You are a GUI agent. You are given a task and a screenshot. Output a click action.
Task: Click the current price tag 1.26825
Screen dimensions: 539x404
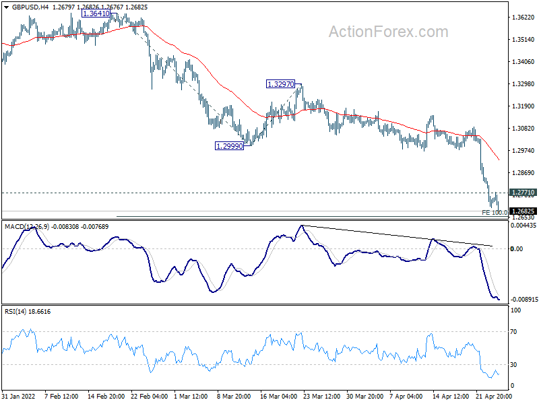point(523,211)
